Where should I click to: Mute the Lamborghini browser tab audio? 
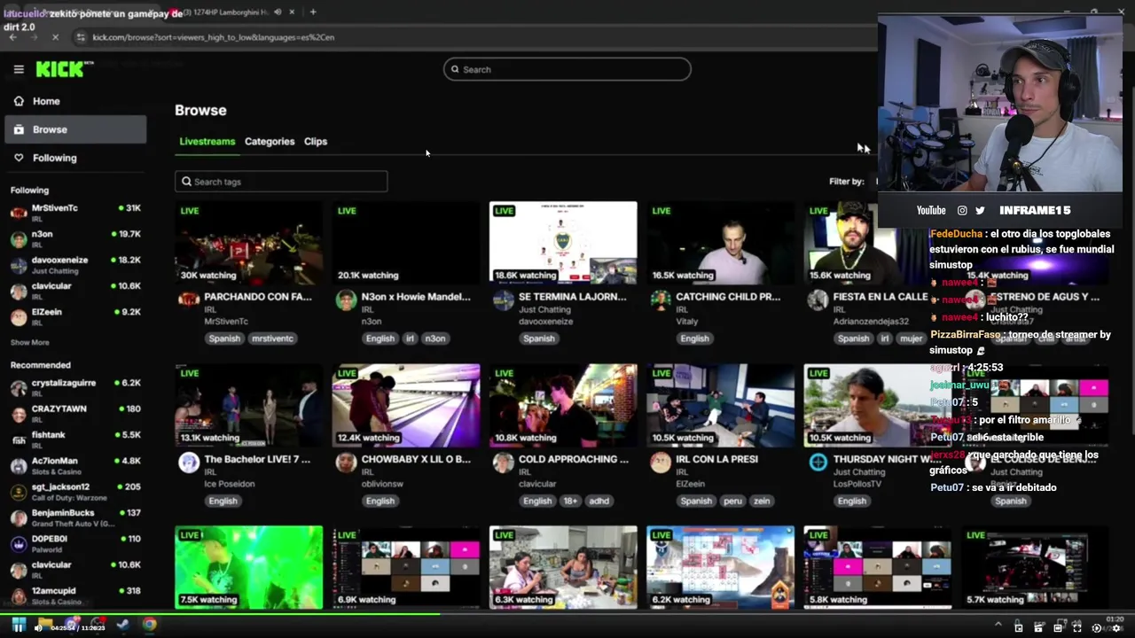[x=278, y=12]
